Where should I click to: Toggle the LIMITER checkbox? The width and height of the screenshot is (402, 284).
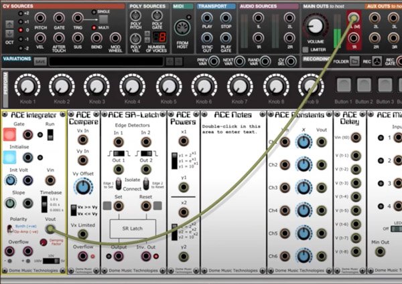(305, 49)
